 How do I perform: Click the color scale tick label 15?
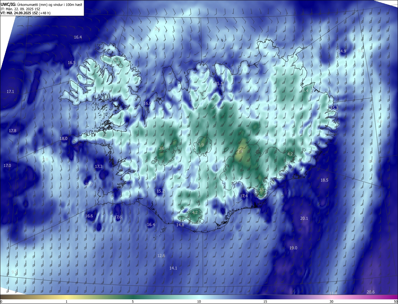265,302
